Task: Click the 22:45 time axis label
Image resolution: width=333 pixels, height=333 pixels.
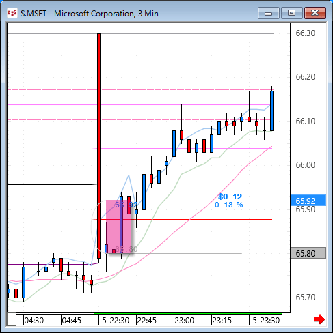Action: [147, 321]
